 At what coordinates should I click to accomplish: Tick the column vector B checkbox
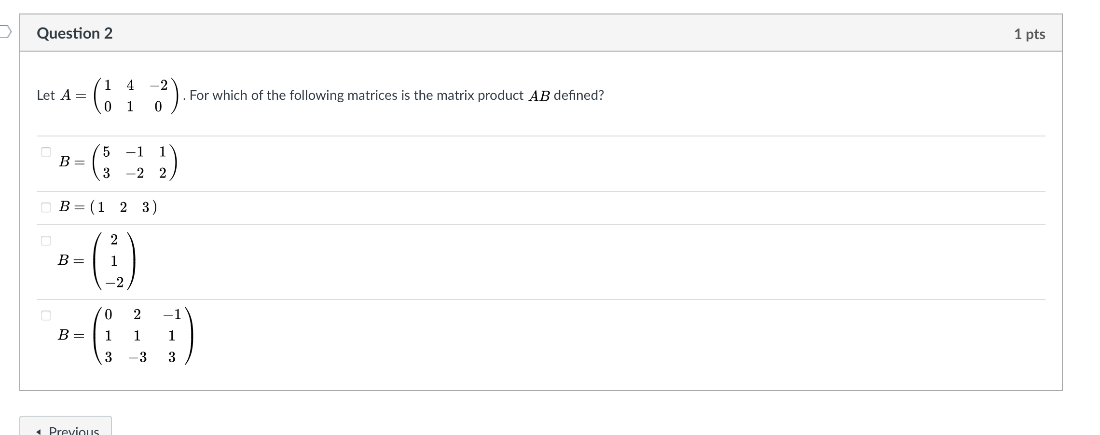pyautogui.click(x=46, y=241)
